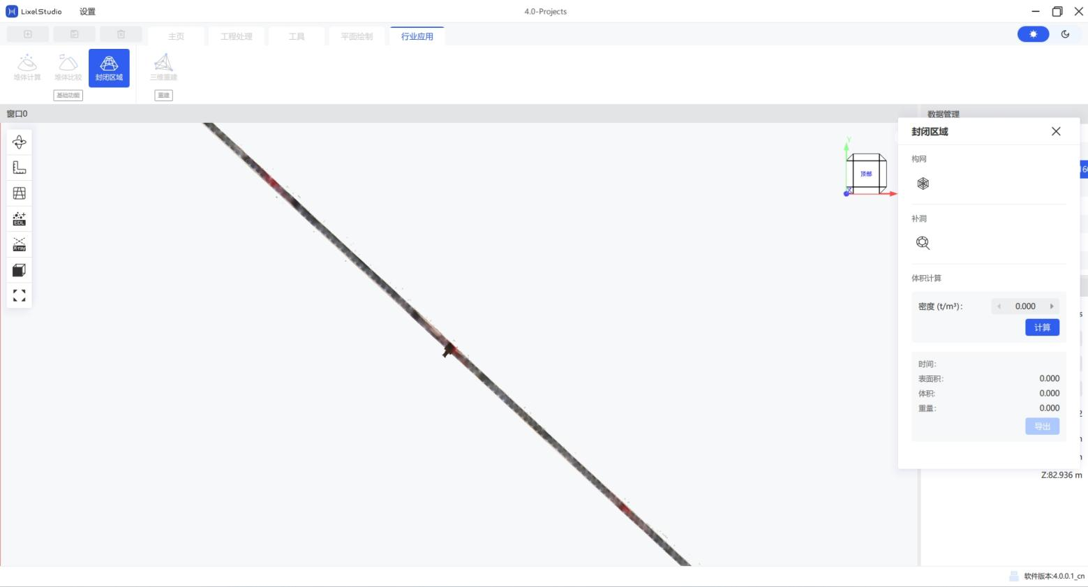
Task: Click the density value input field
Action: point(1025,306)
